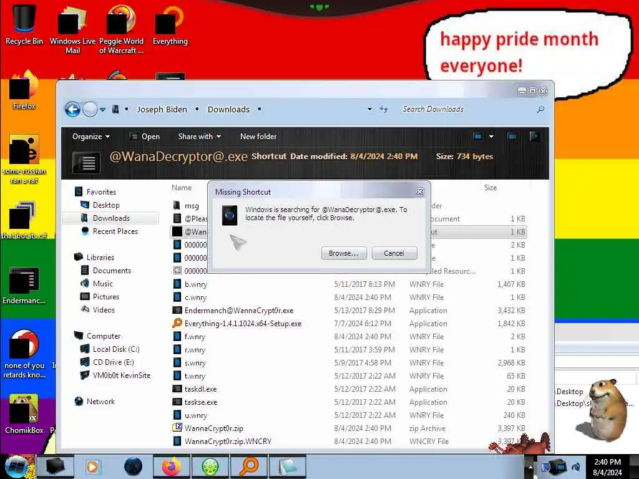Screen dimensions: 639x479
Task: Click Open in the Explorer toolbar
Action: tap(145, 137)
